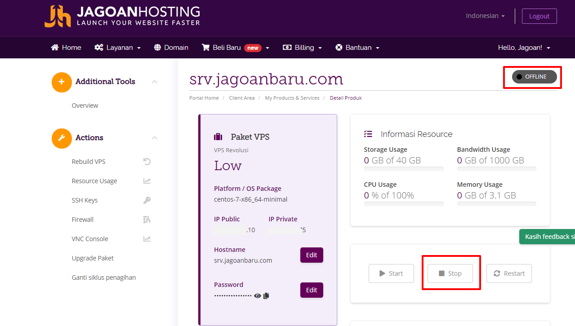Collapse the Additional Tools section
The image size is (575, 326).
(x=155, y=82)
